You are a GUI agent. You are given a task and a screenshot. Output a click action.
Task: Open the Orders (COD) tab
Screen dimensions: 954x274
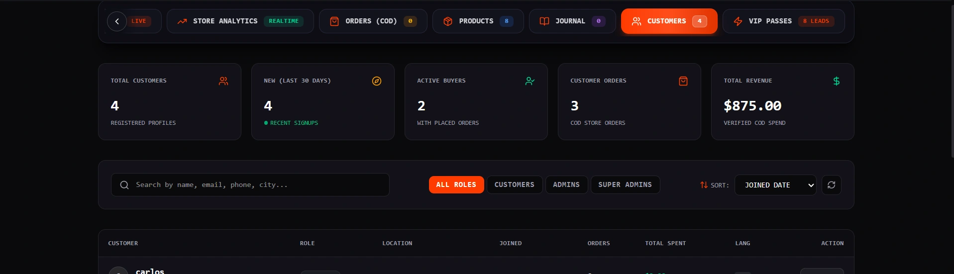coord(373,21)
